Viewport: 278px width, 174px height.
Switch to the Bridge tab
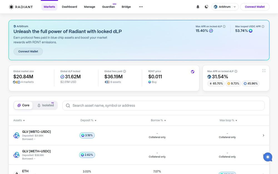coord(126,7)
